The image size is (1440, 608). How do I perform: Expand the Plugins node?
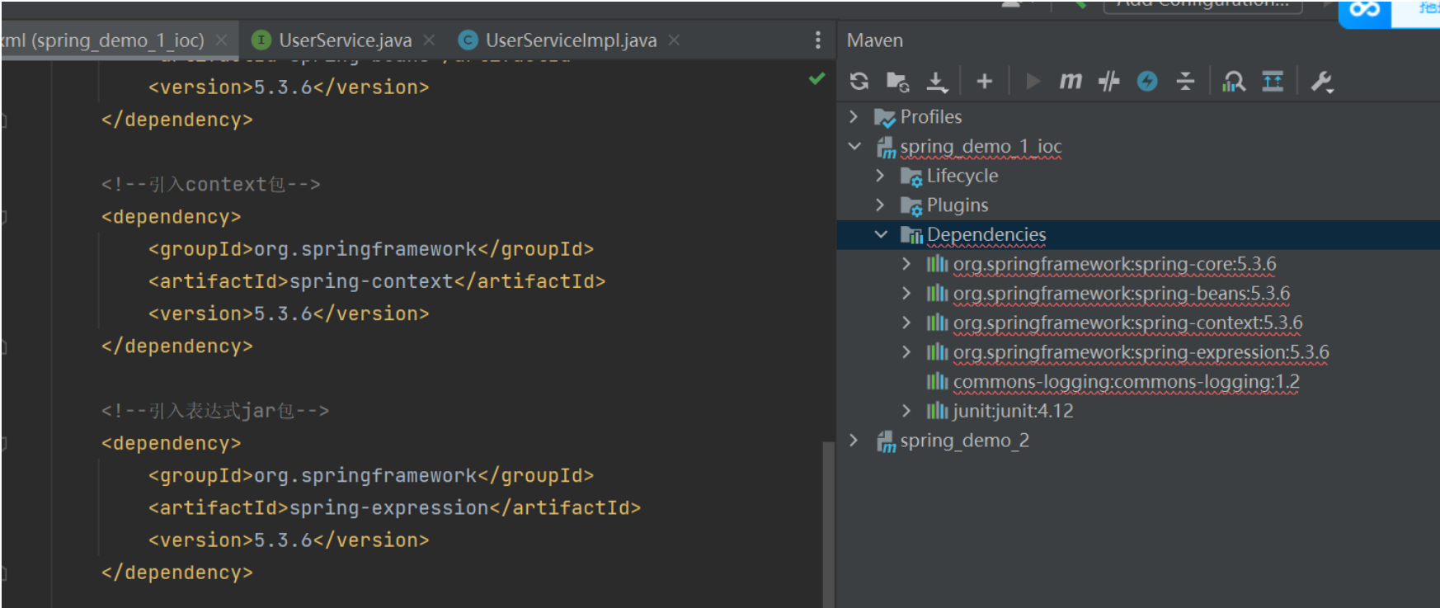[x=880, y=205]
